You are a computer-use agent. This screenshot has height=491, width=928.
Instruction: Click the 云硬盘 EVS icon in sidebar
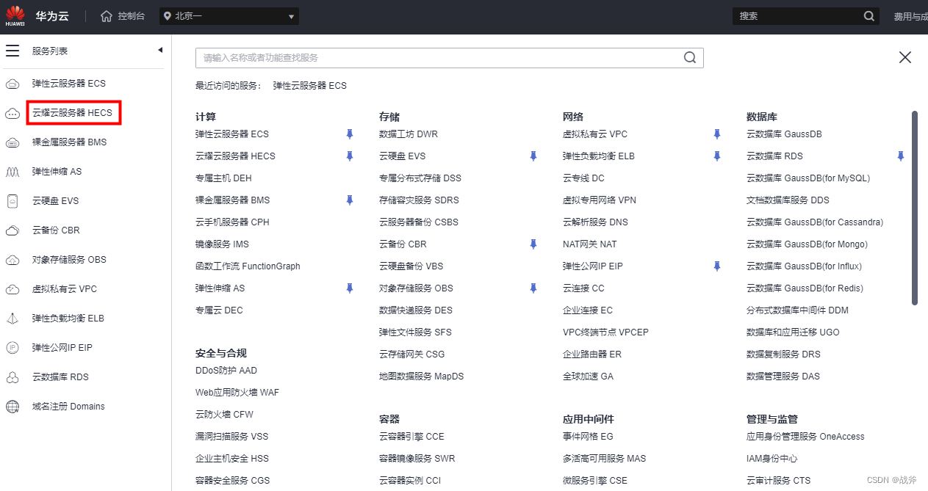[x=12, y=200]
